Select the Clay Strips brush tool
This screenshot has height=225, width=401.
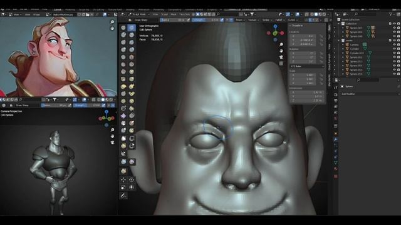(132, 35)
